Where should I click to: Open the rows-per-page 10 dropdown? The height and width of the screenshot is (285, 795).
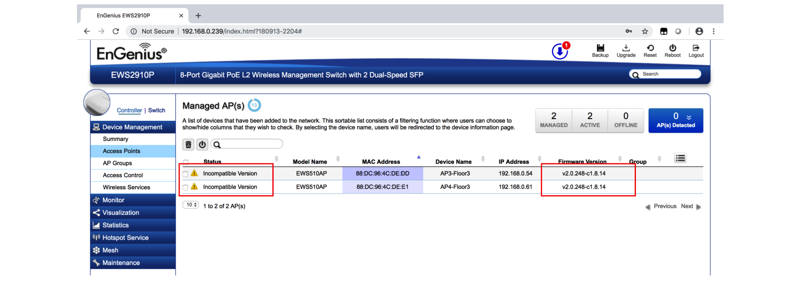[191, 205]
